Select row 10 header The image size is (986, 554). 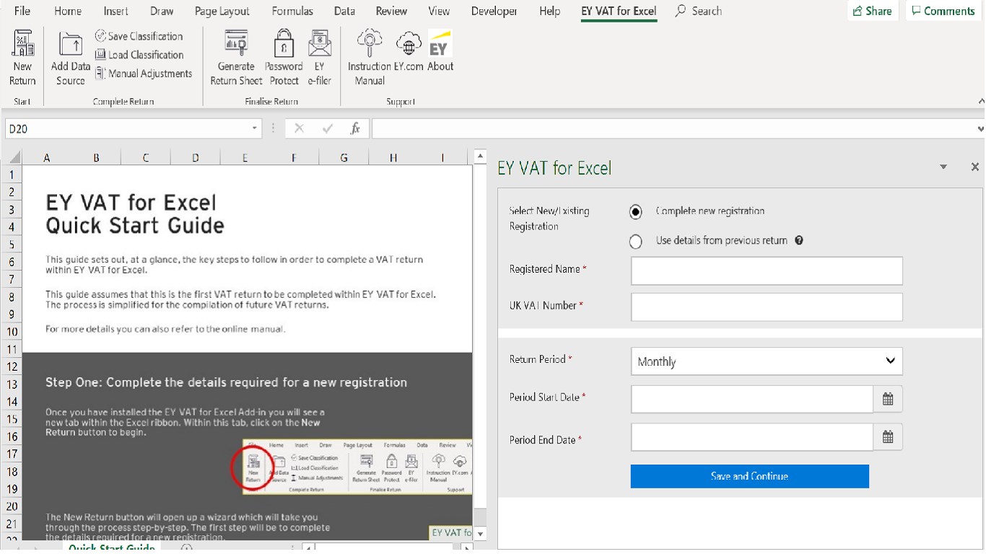(x=12, y=331)
